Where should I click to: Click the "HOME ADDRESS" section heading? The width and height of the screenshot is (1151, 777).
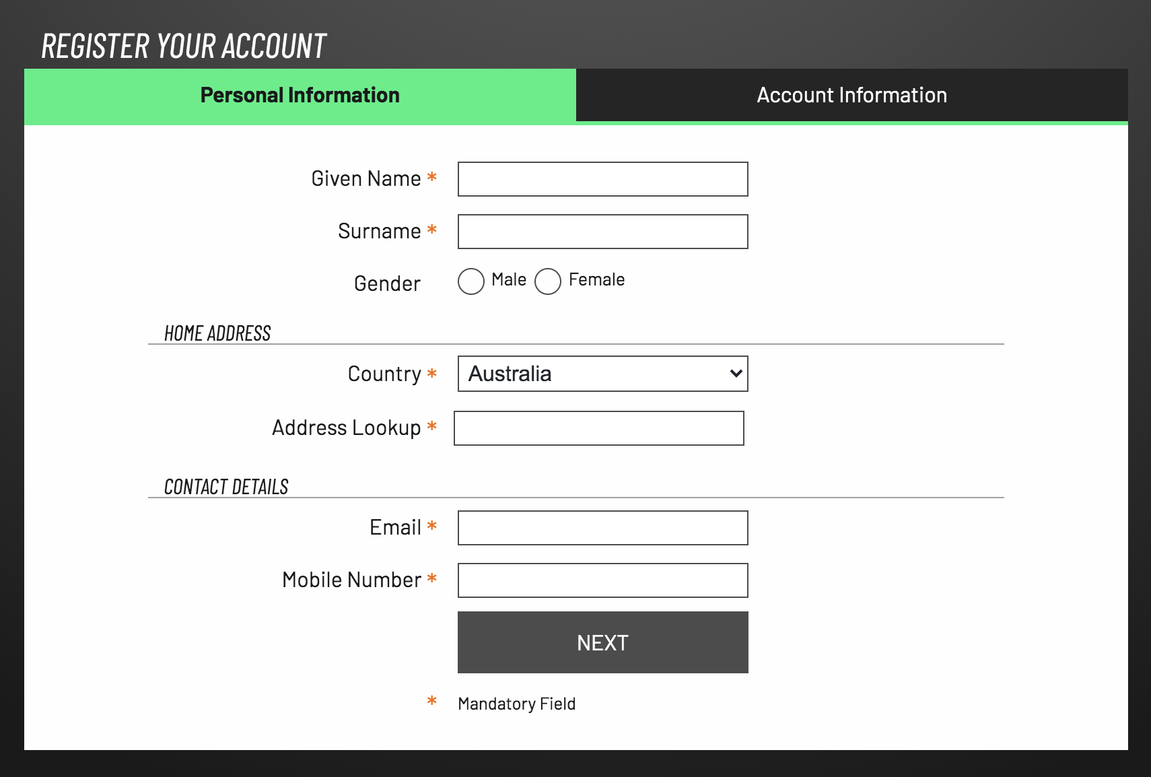[x=217, y=333]
